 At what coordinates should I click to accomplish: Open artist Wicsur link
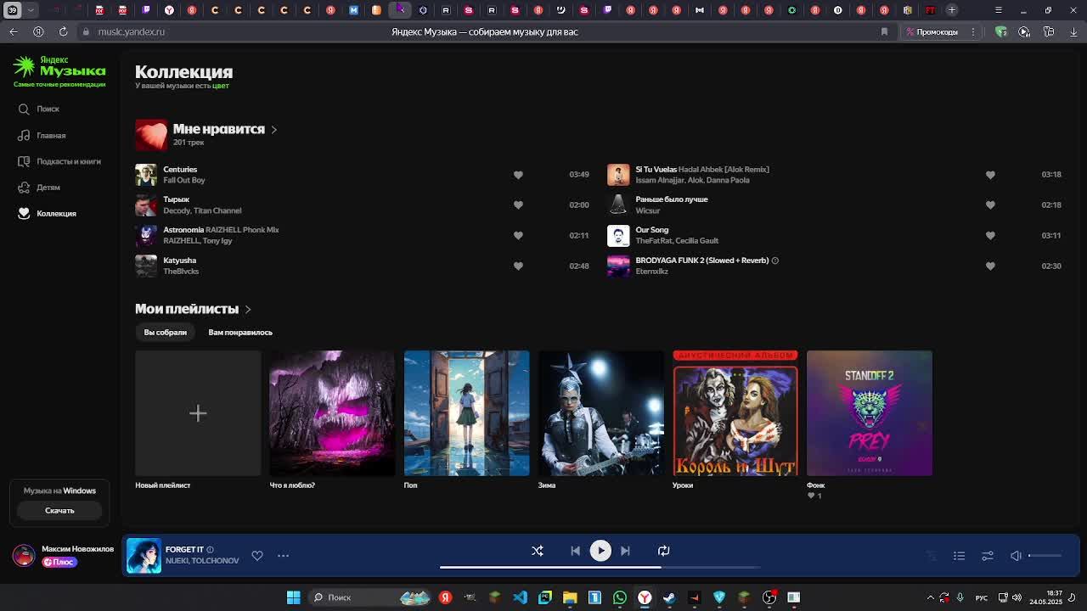pos(648,210)
